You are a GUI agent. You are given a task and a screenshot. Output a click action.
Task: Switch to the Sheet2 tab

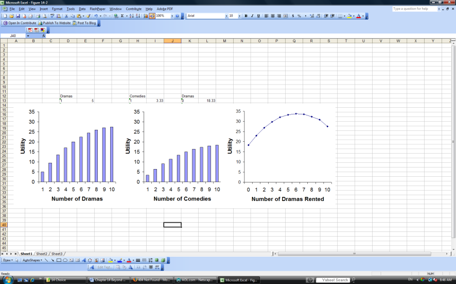click(41, 254)
